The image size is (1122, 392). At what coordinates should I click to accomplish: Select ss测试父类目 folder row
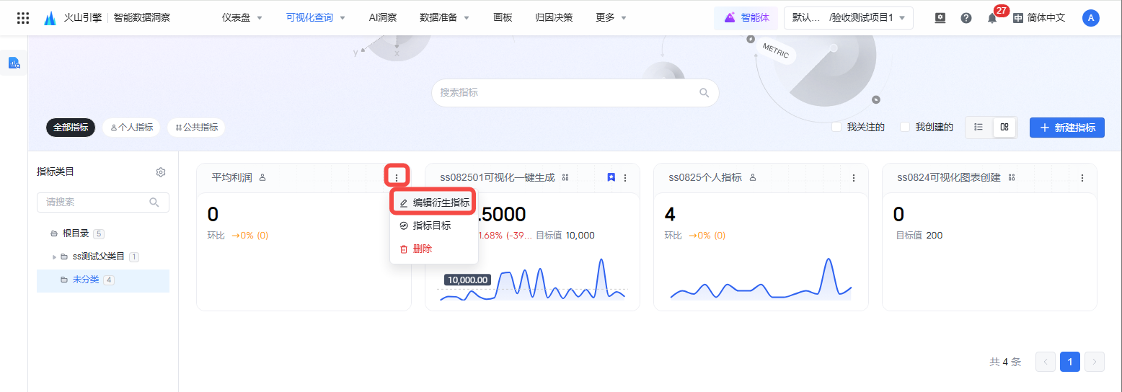click(103, 257)
